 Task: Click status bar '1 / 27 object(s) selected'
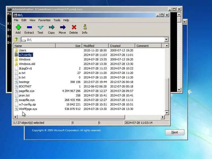(x=29, y=123)
